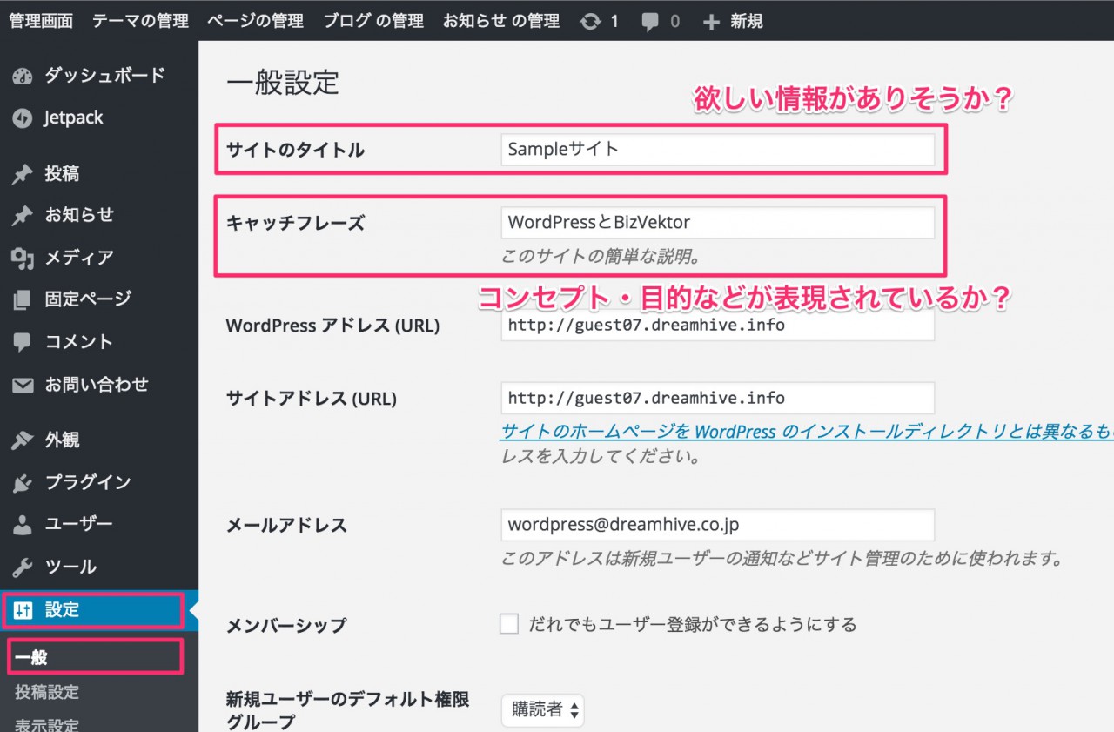Screen dimensions: 1114x732
Task: Click the comments bubble icon in admin bar
Action: (650, 22)
